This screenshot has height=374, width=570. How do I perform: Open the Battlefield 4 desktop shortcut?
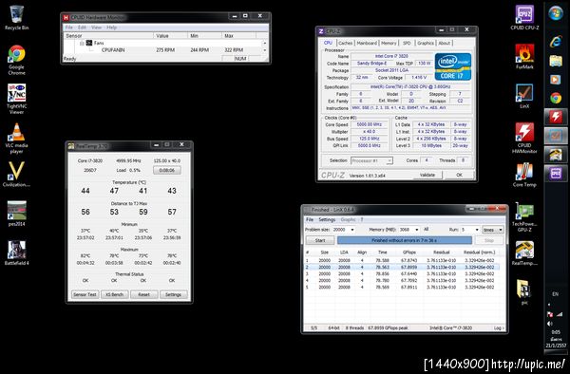pyautogui.click(x=16, y=252)
